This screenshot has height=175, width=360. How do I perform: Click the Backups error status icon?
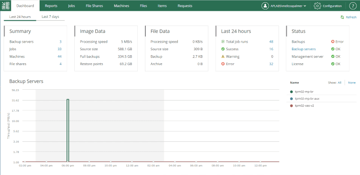click(333, 42)
